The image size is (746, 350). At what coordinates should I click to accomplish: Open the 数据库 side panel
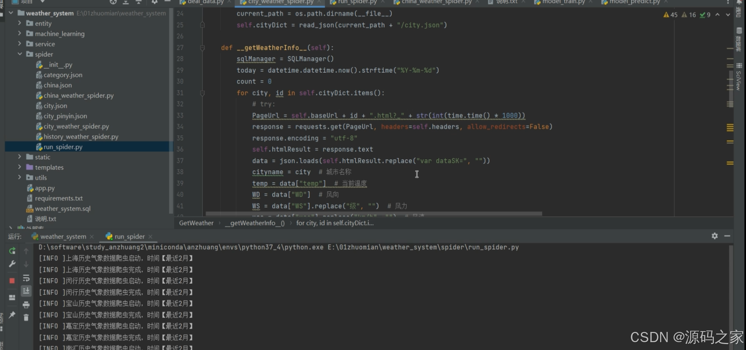coord(739,39)
